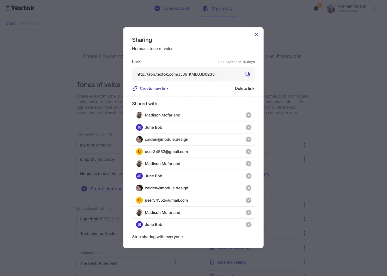Click the Start breadcrumb link
This screenshot has width=387, height=276.
(11, 23)
